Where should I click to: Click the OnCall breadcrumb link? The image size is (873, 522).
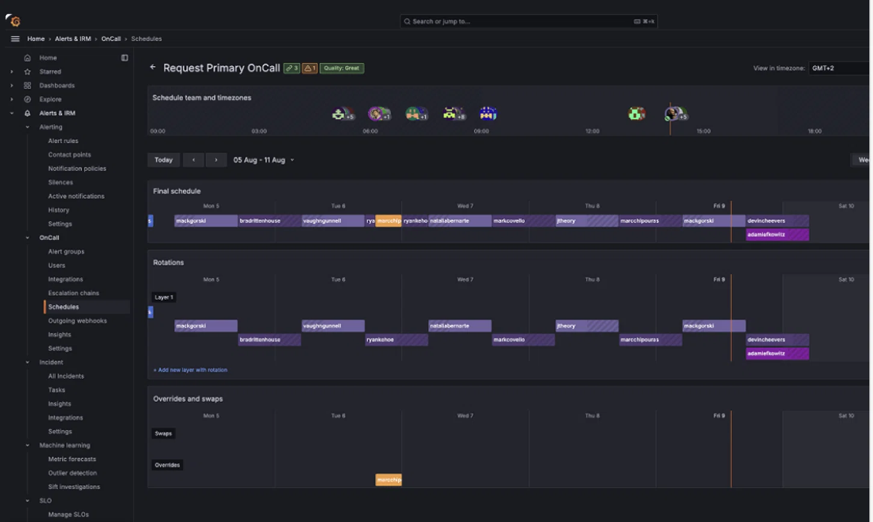(x=111, y=38)
